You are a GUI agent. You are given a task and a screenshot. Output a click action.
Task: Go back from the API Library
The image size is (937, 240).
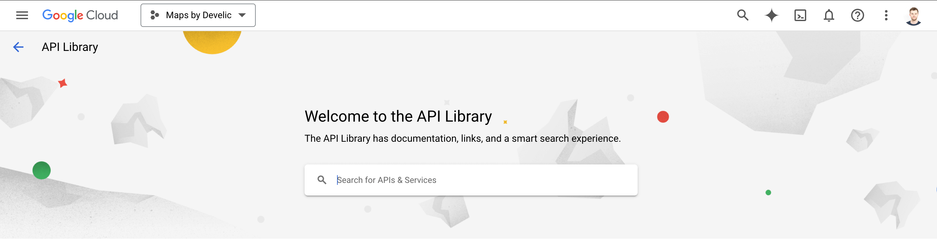click(18, 47)
